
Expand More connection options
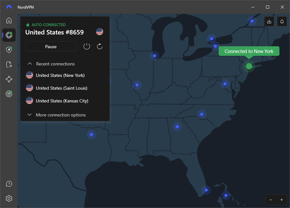(x=57, y=115)
